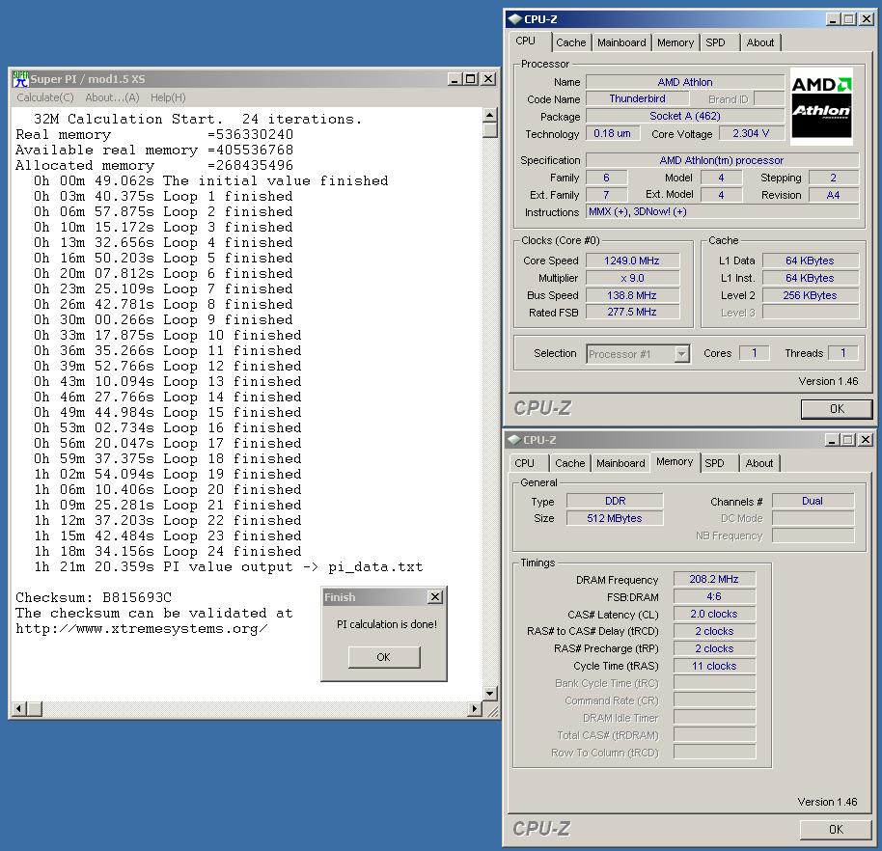Click OK in the bottom CPU-Z window
This screenshot has width=882, height=851.
coord(836,829)
